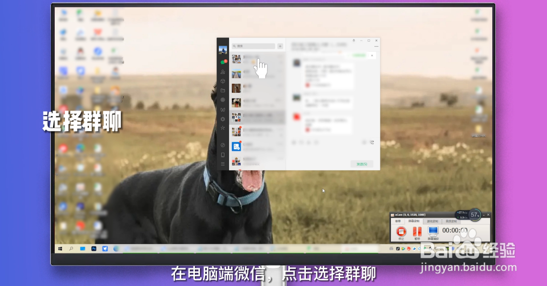This screenshot has width=547, height=286.
Task: Start a voice or video call icon
Action: (x=372, y=142)
